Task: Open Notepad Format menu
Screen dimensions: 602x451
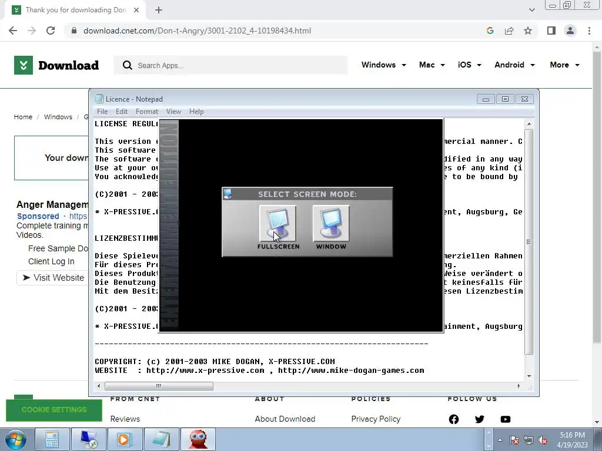Action: pos(146,112)
